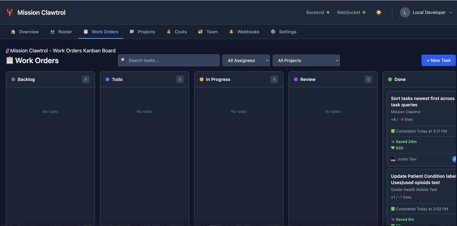Viewport: 457px width, 226px height.
Task: Open the Projects tab
Action: tap(142, 32)
